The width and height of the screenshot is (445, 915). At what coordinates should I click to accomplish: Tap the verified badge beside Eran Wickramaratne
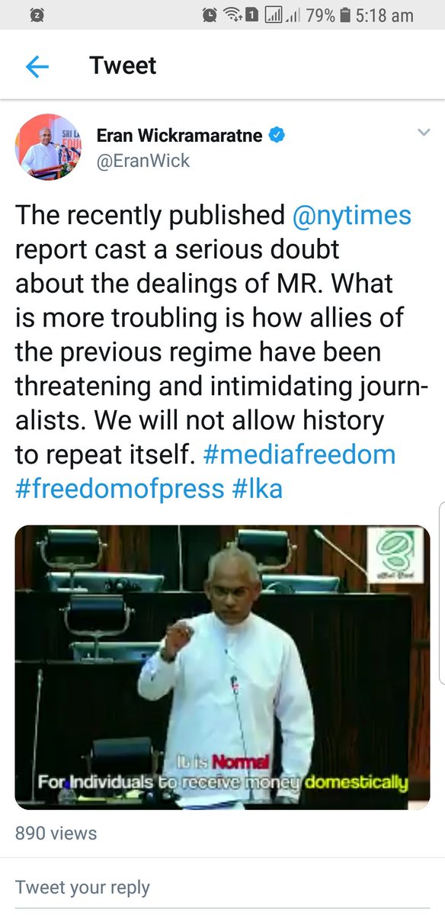(x=277, y=136)
